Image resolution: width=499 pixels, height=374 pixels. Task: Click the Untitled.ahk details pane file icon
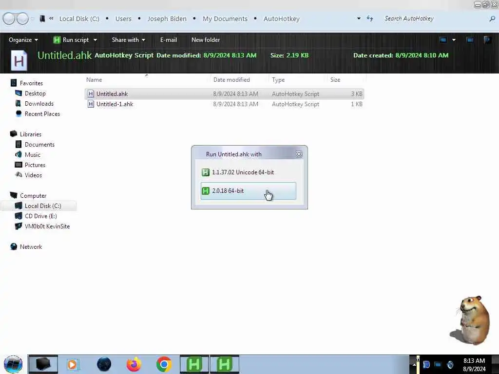click(19, 60)
